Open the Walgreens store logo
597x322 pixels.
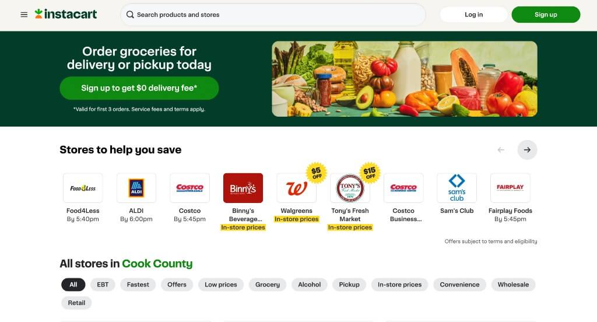point(296,188)
